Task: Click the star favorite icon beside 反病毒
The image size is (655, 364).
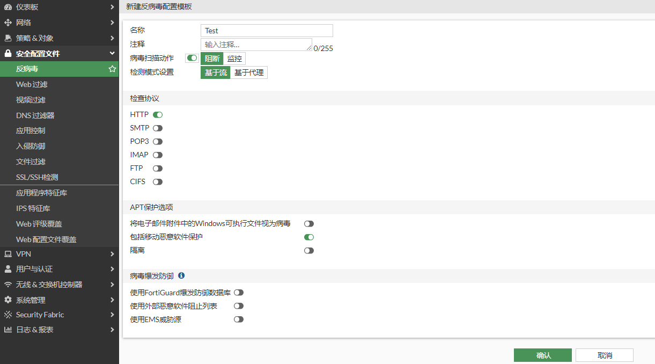Action: click(112, 69)
